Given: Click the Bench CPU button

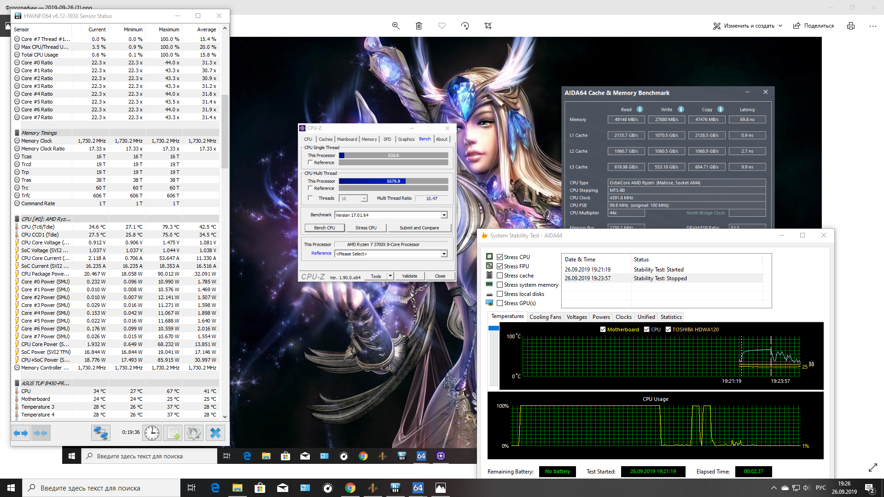Looking at the screenshot, I should tap(324, 228).
